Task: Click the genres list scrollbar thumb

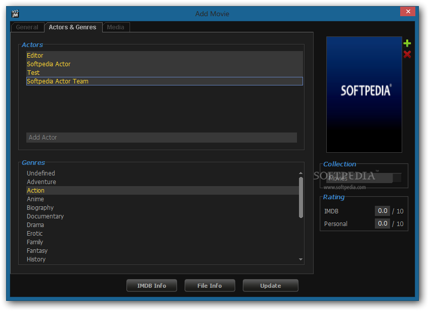Action: click(301, 198)
